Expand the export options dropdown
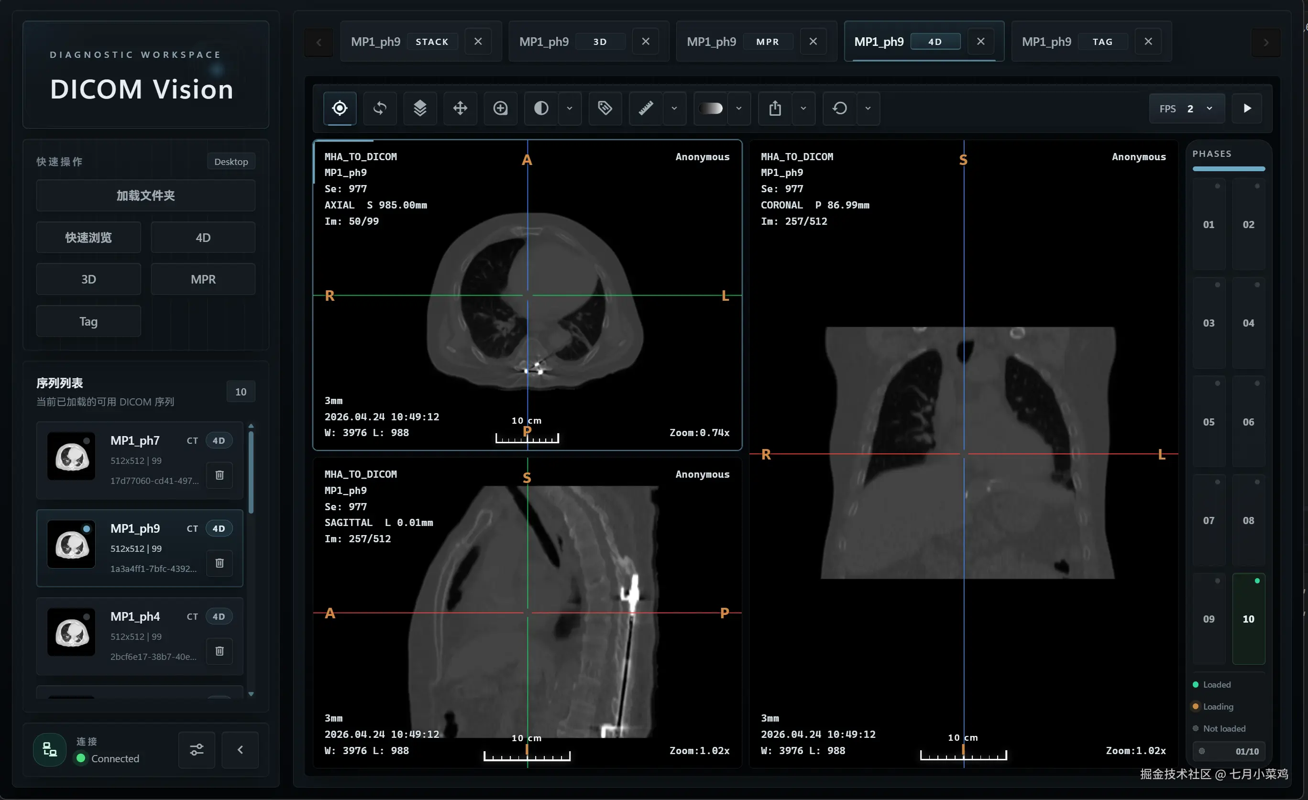Image resolution: width=1308 pixels, height=800 pixels. [x=804, y=108]
